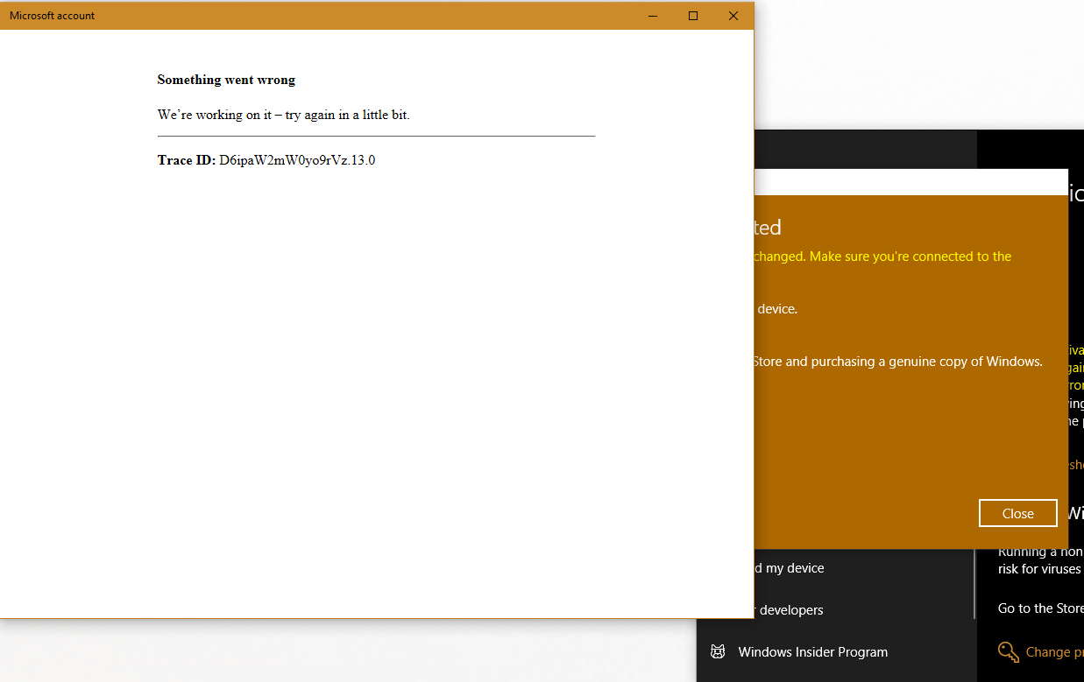
Task: Click the Close button in orange dialog
Action: coord(1017,513)
